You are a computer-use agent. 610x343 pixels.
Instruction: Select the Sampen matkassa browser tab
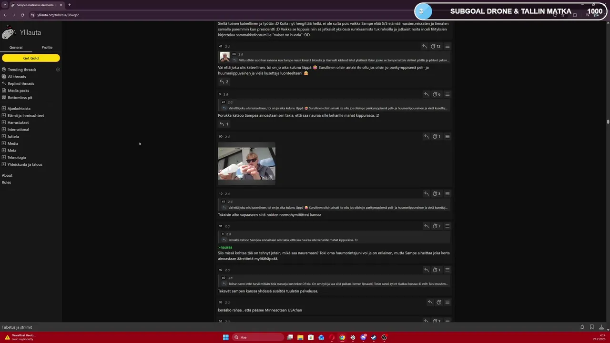pyautogui.click(x=36, y=5)
